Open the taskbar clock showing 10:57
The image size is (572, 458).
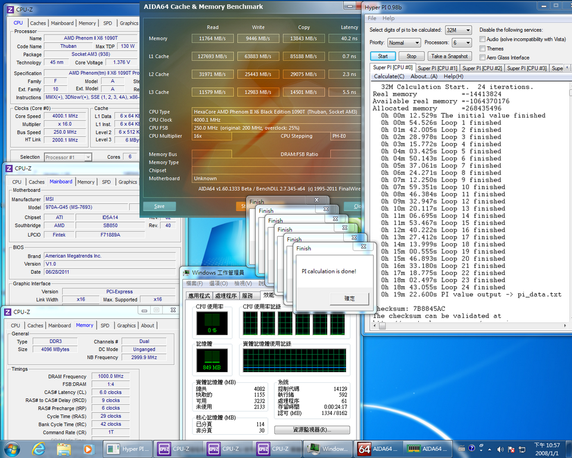pos(546,449)
